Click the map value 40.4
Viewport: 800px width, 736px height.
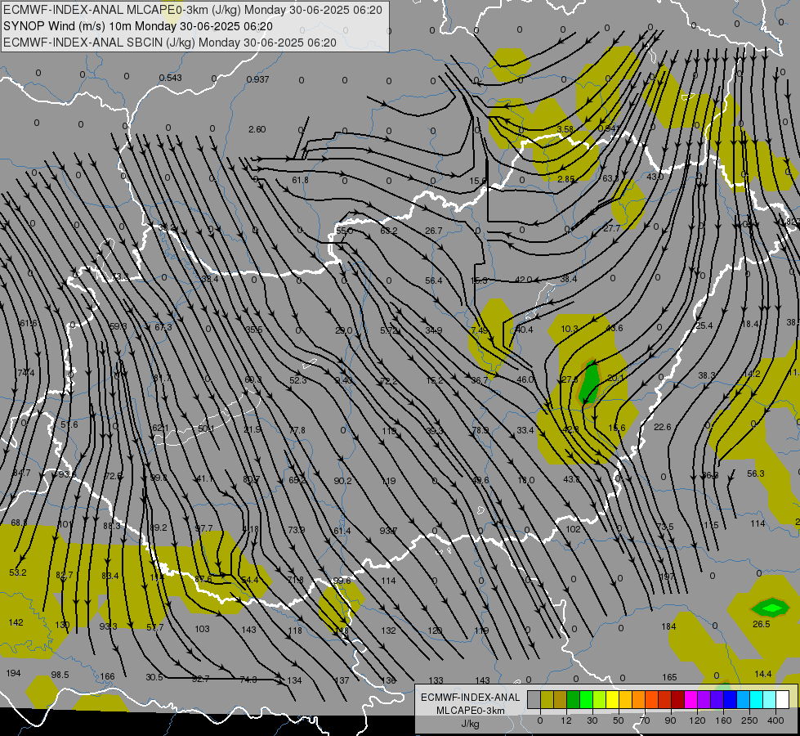[x=525, y=330]
